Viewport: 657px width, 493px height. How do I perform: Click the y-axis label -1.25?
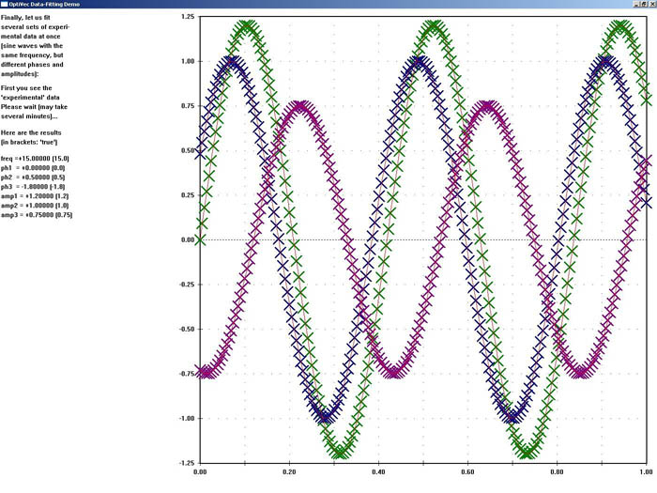click(187, 463)
